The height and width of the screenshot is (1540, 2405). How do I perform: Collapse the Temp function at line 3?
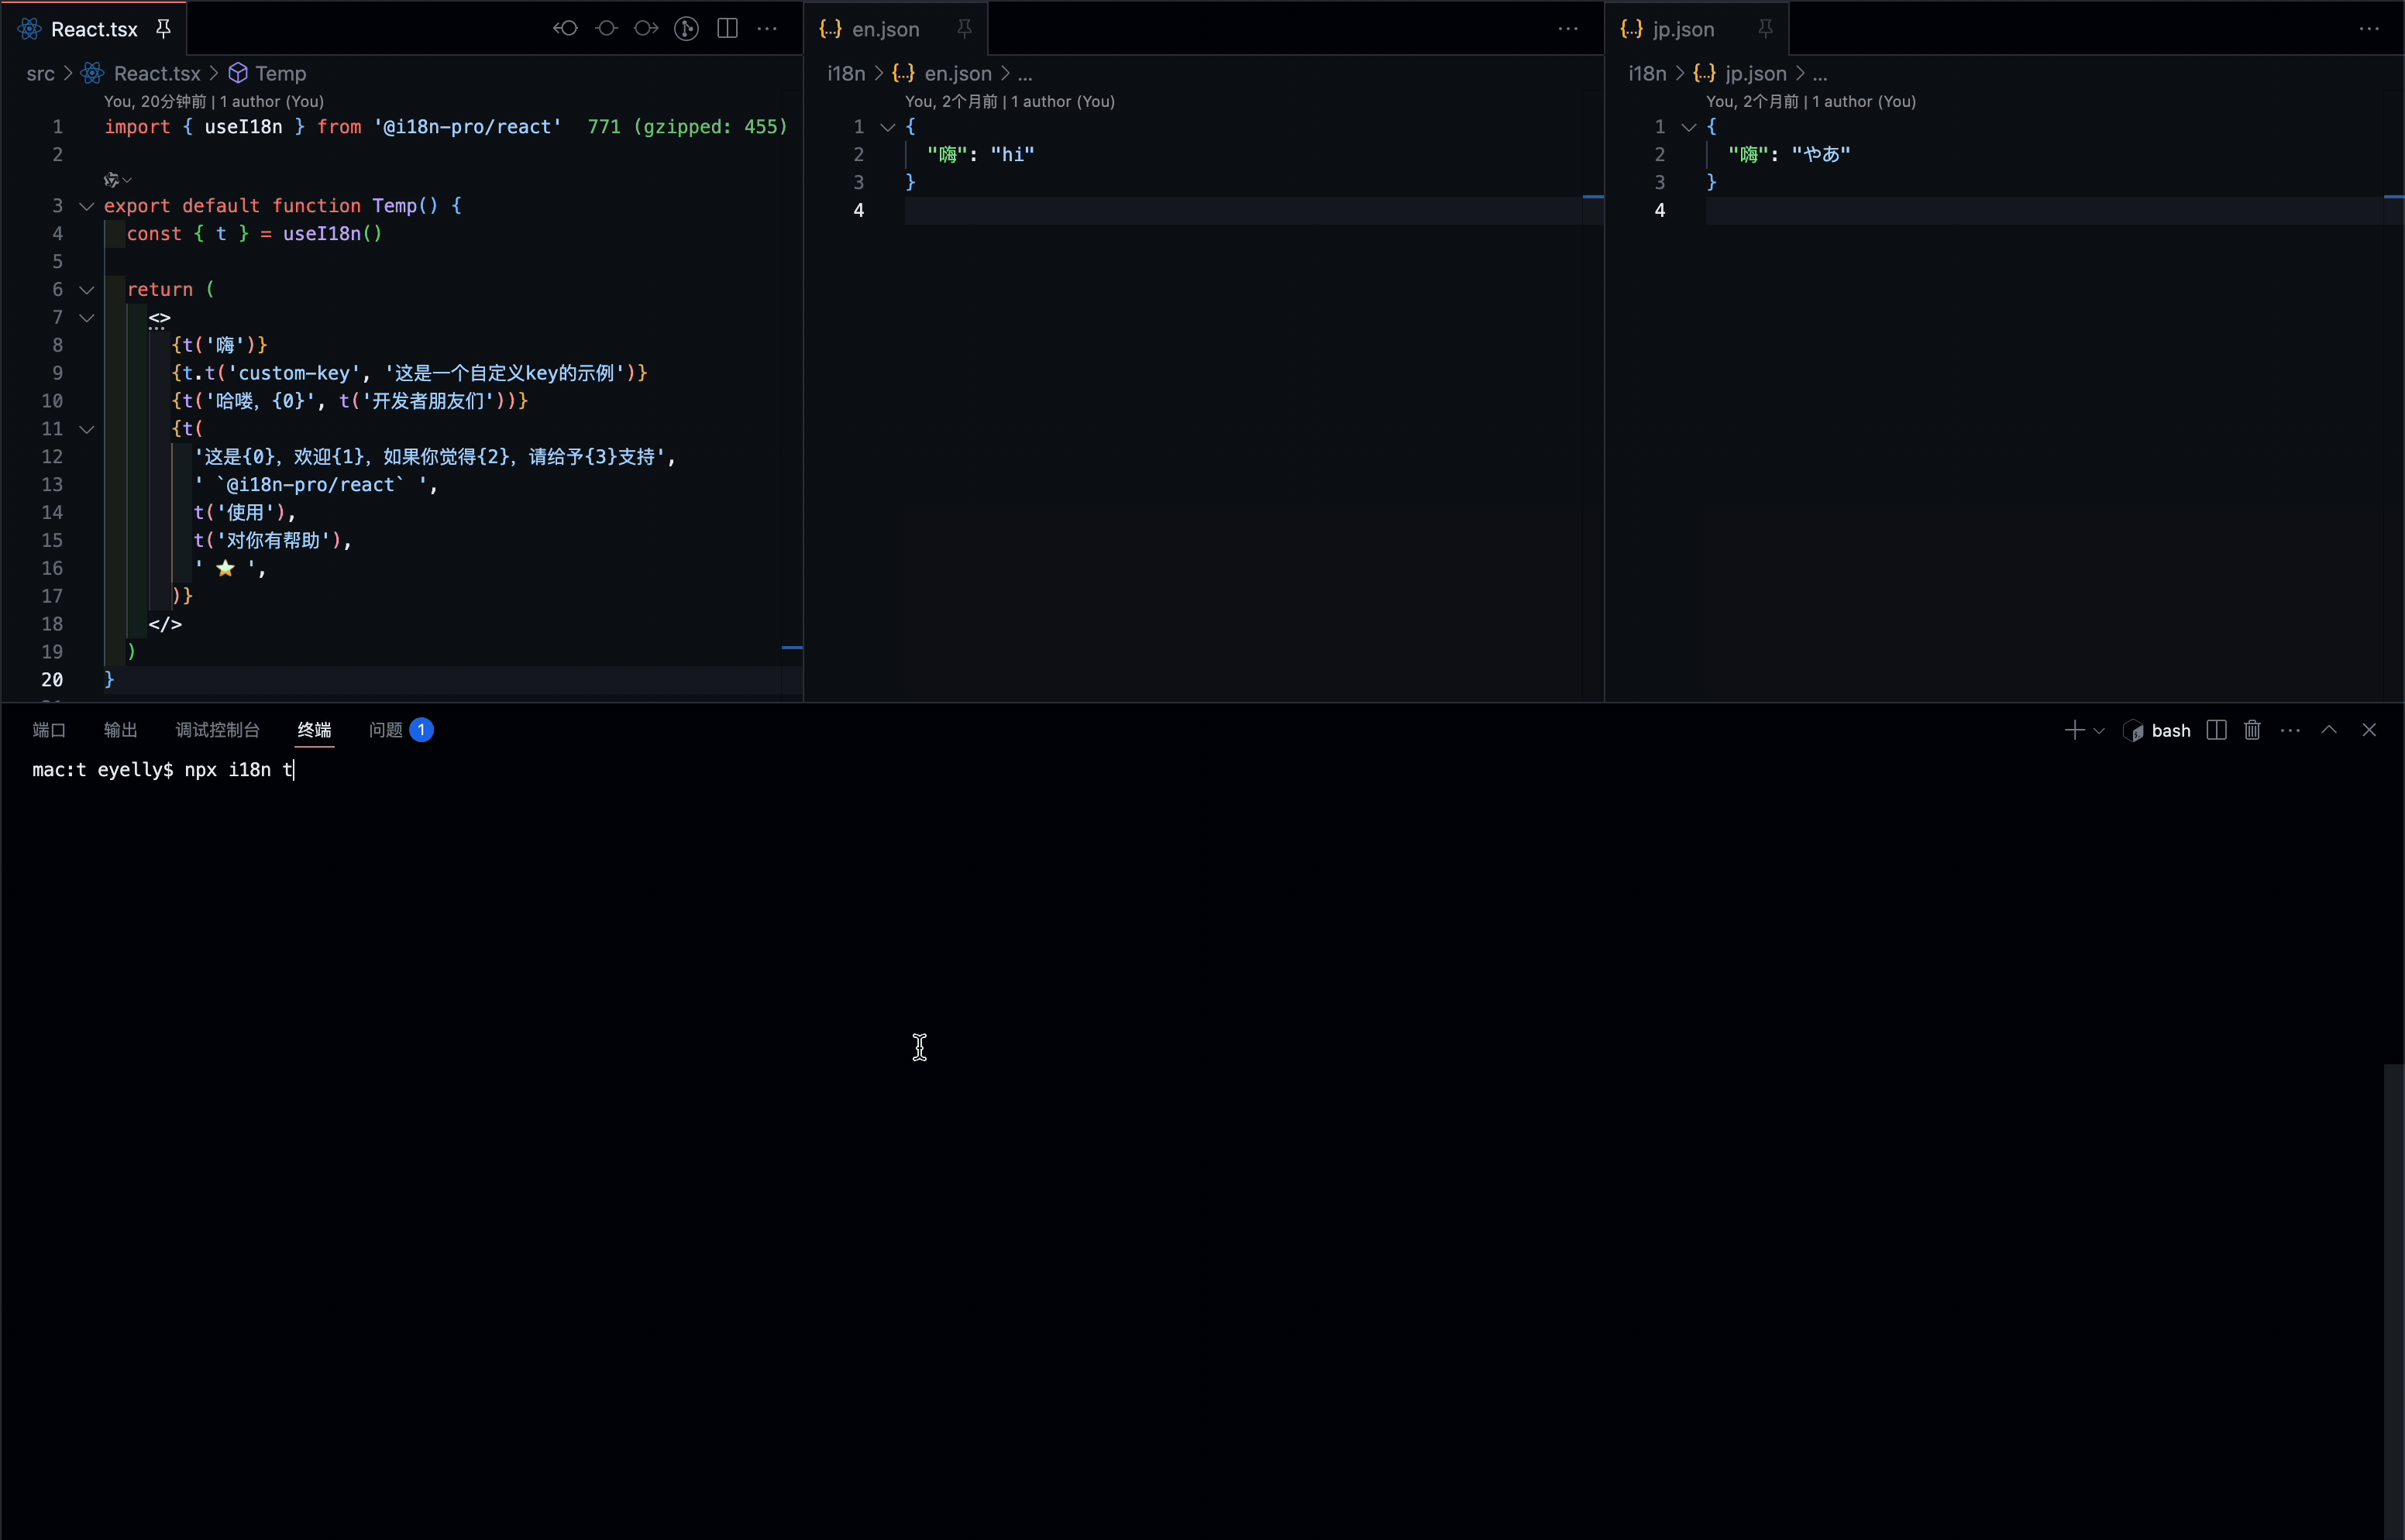87,206
